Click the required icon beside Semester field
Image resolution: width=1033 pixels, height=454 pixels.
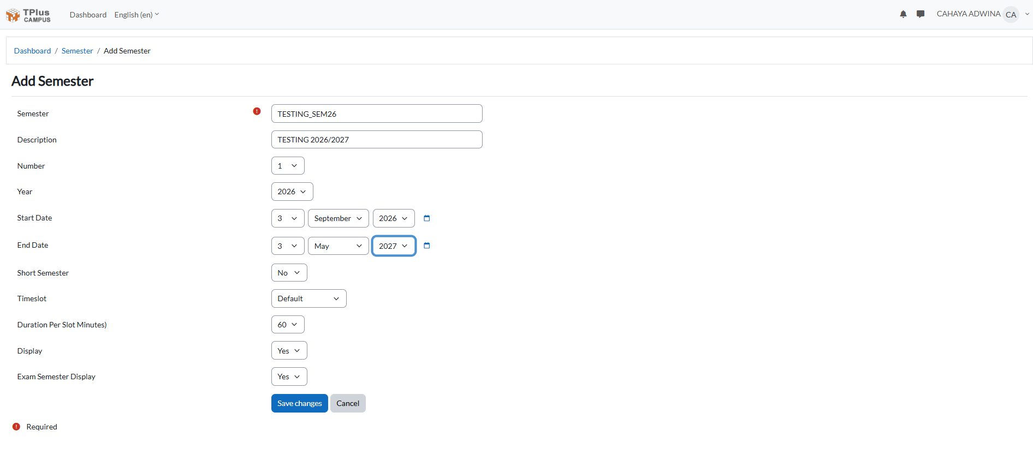(x=257, y=111)
